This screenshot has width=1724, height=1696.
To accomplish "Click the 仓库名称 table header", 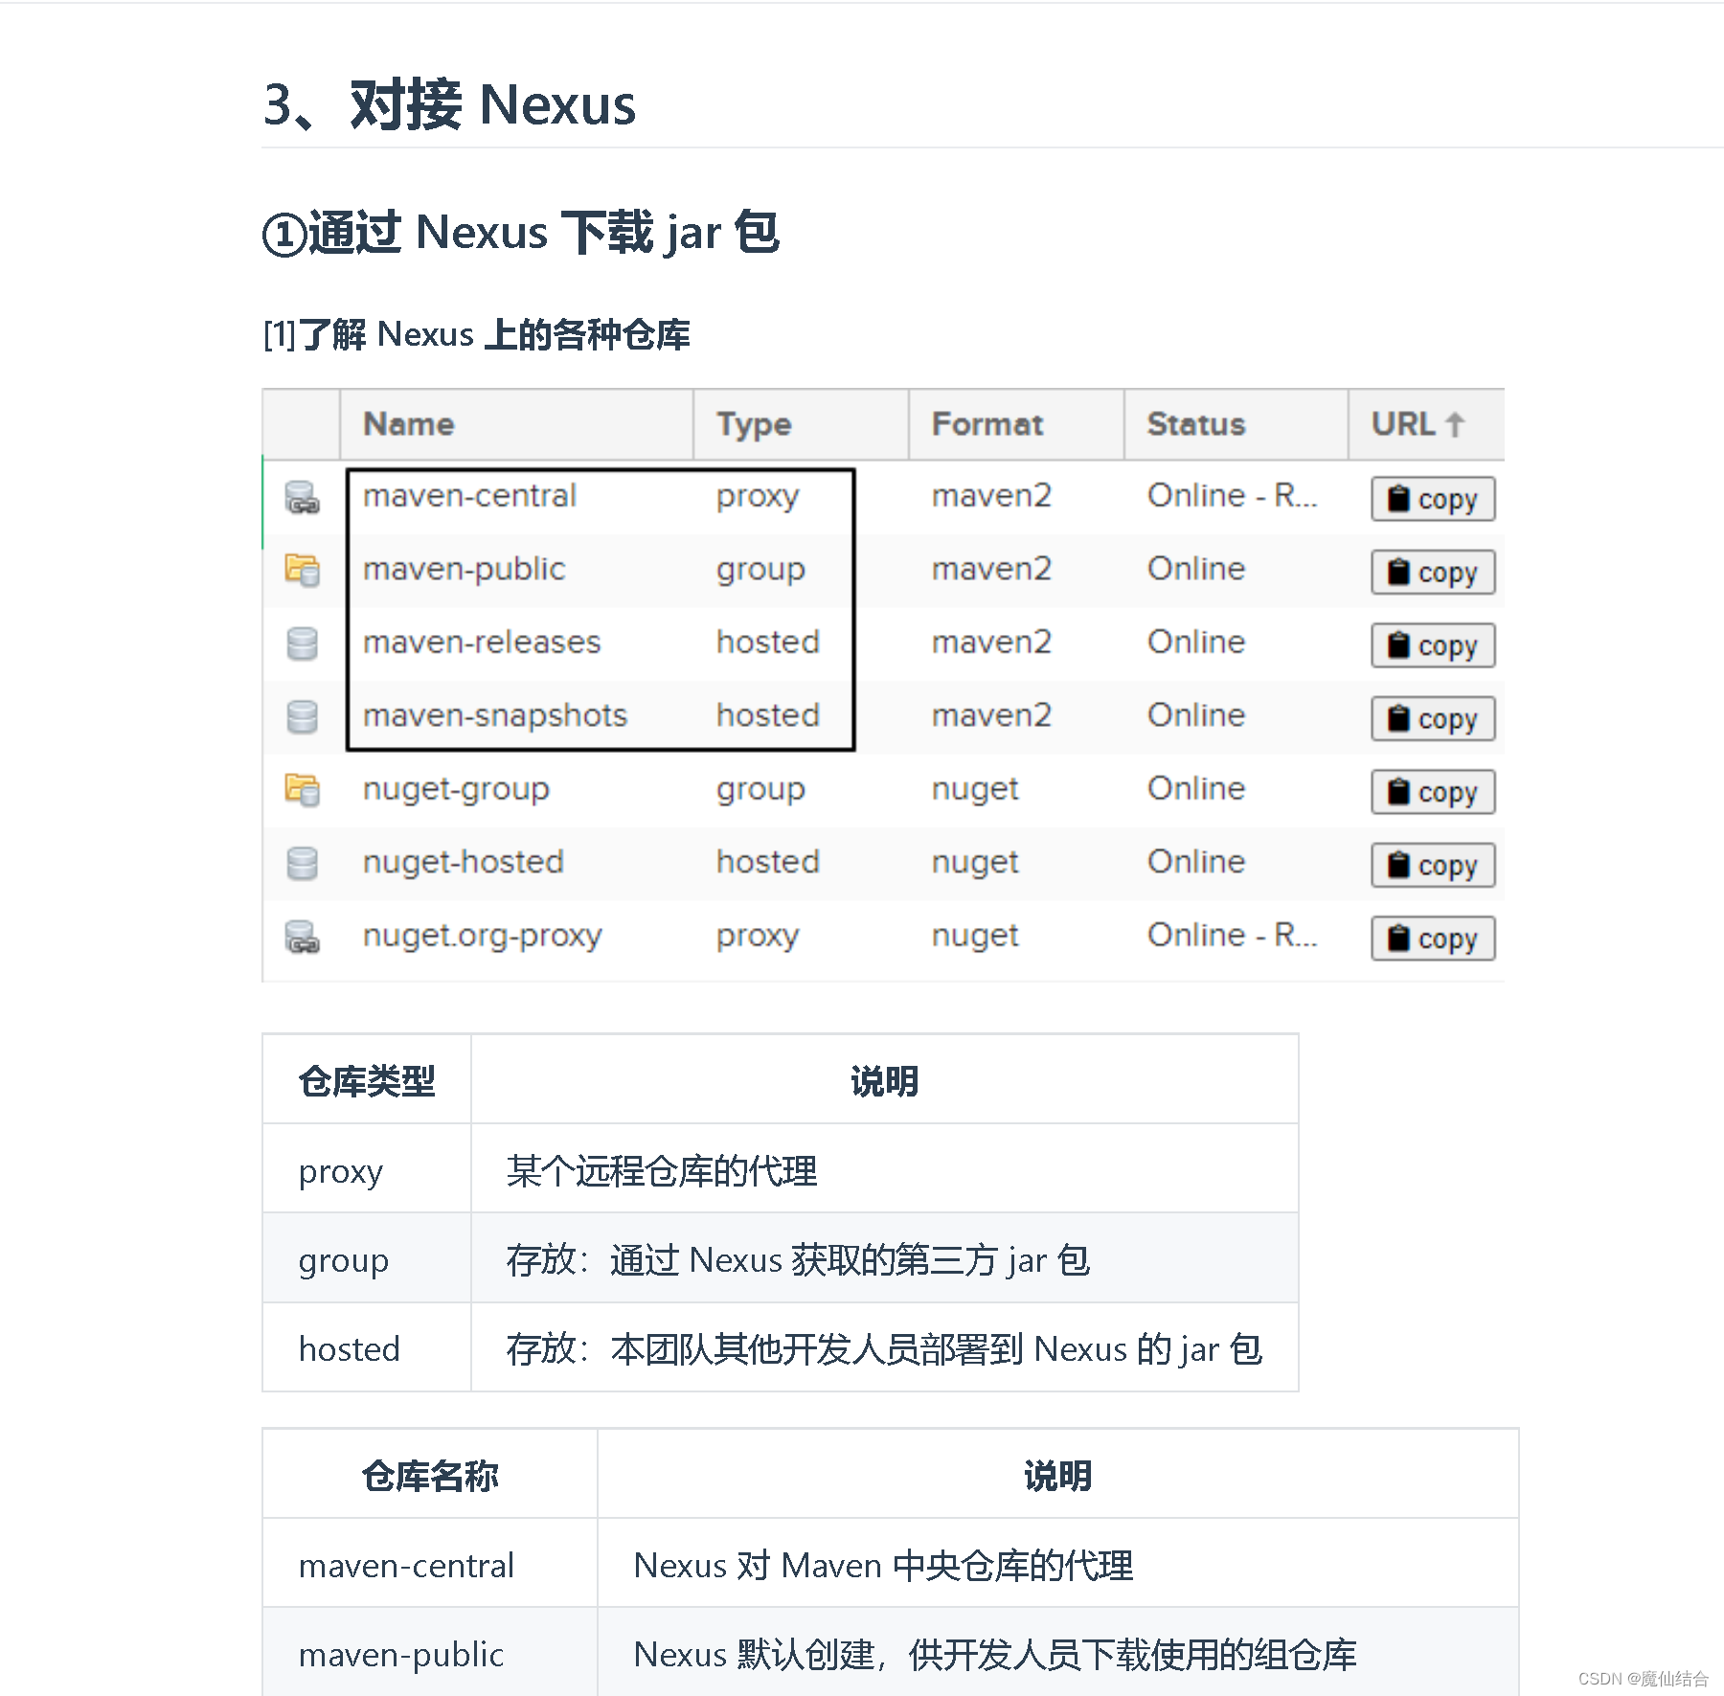I will [430, 1476].
